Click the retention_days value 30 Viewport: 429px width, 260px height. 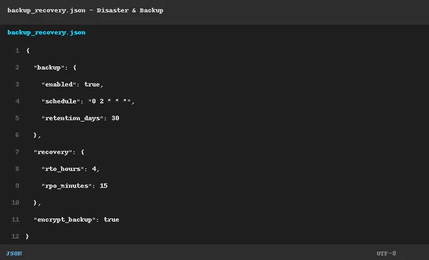pos(115,118)
